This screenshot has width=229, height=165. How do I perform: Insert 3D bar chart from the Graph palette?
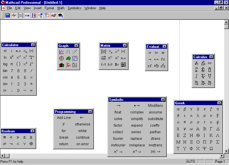[62, 65]
